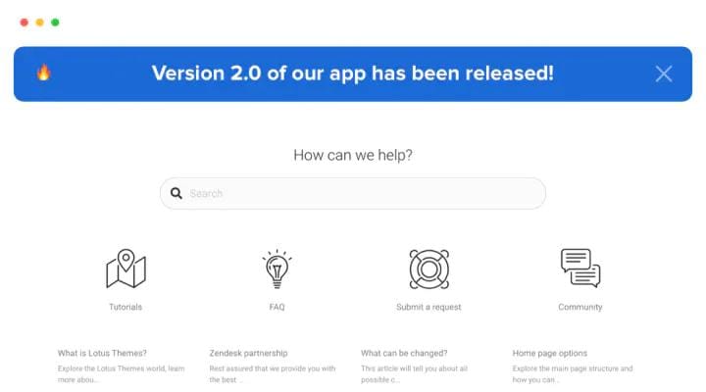Open the What can be changed? article
The width and height of the screenshot is (706, 392).
click(x=404, y=354)
